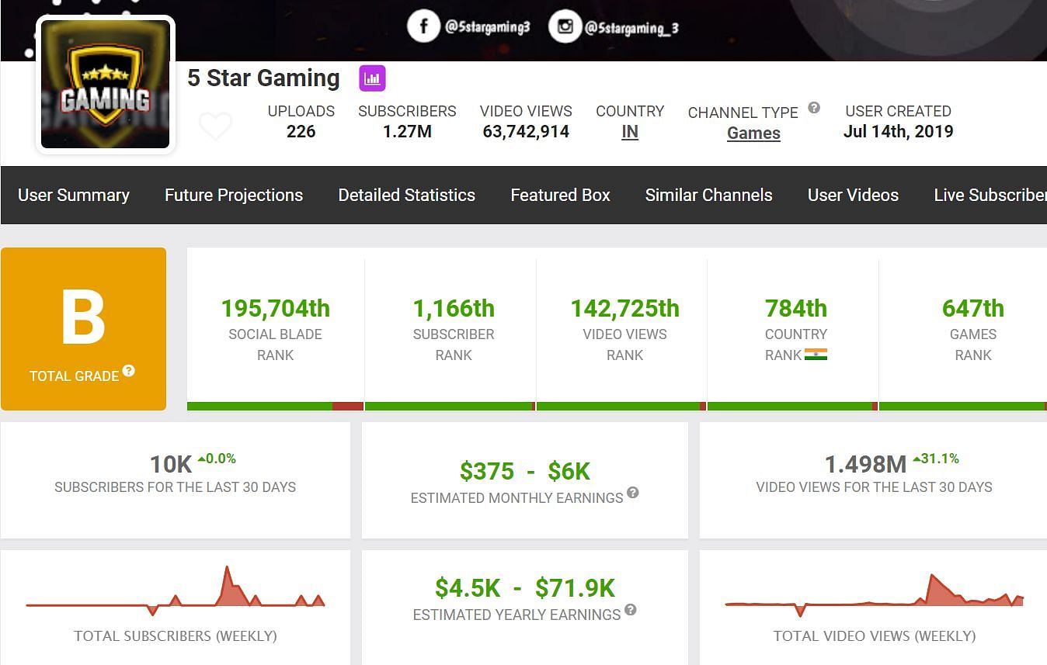Click the Channel Type help icon
Viewport: 1047px width, 665px height.
point(814,108)
